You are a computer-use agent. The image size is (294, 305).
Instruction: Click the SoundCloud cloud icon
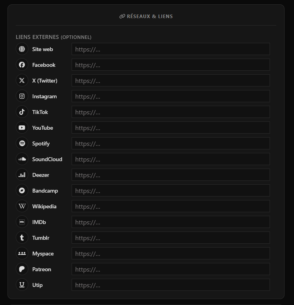[22, 159]
